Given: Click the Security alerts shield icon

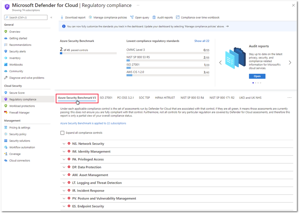Looking at the screenshot, I should (6, 51).
